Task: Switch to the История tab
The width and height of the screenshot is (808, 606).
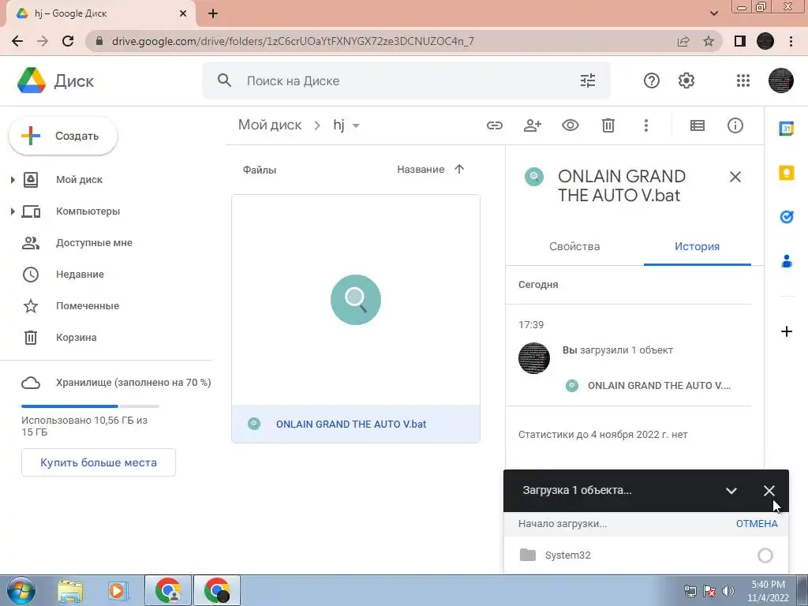Action: point(698,246)
